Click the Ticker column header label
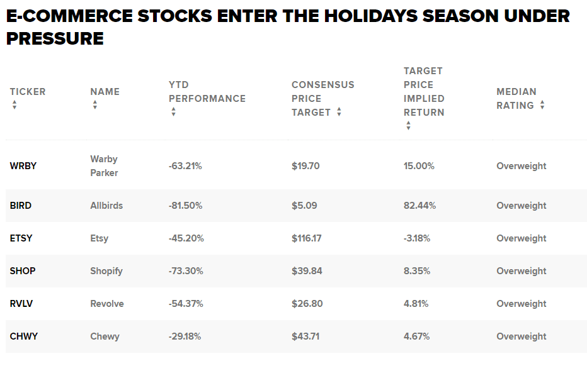This screenshot has width=587, height=366. 28,92
